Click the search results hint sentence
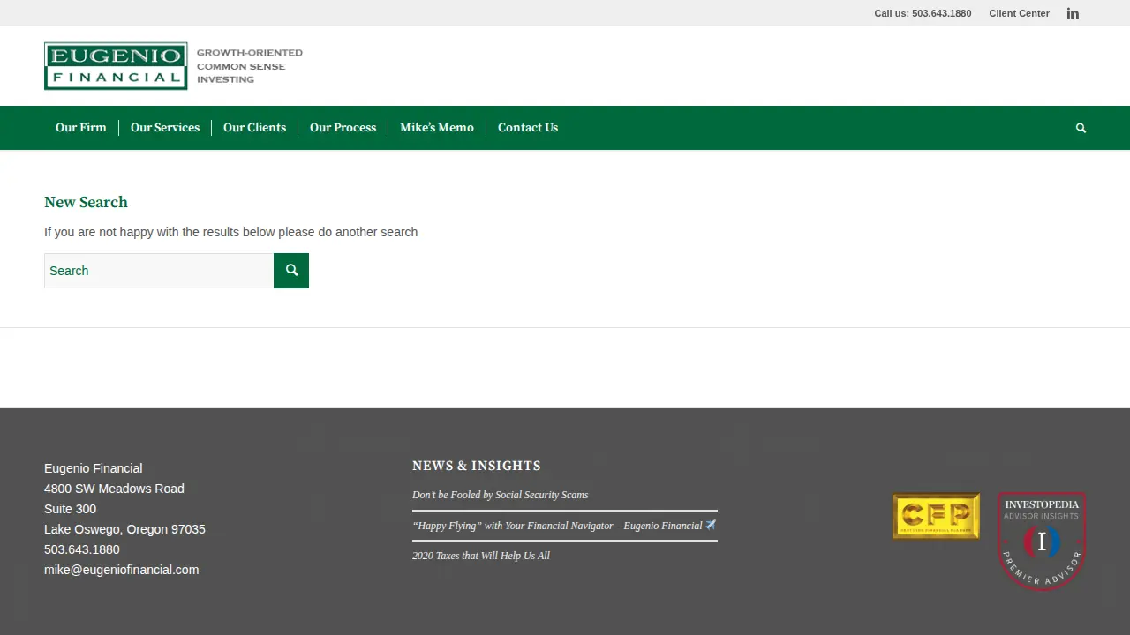 pos(231,232)
